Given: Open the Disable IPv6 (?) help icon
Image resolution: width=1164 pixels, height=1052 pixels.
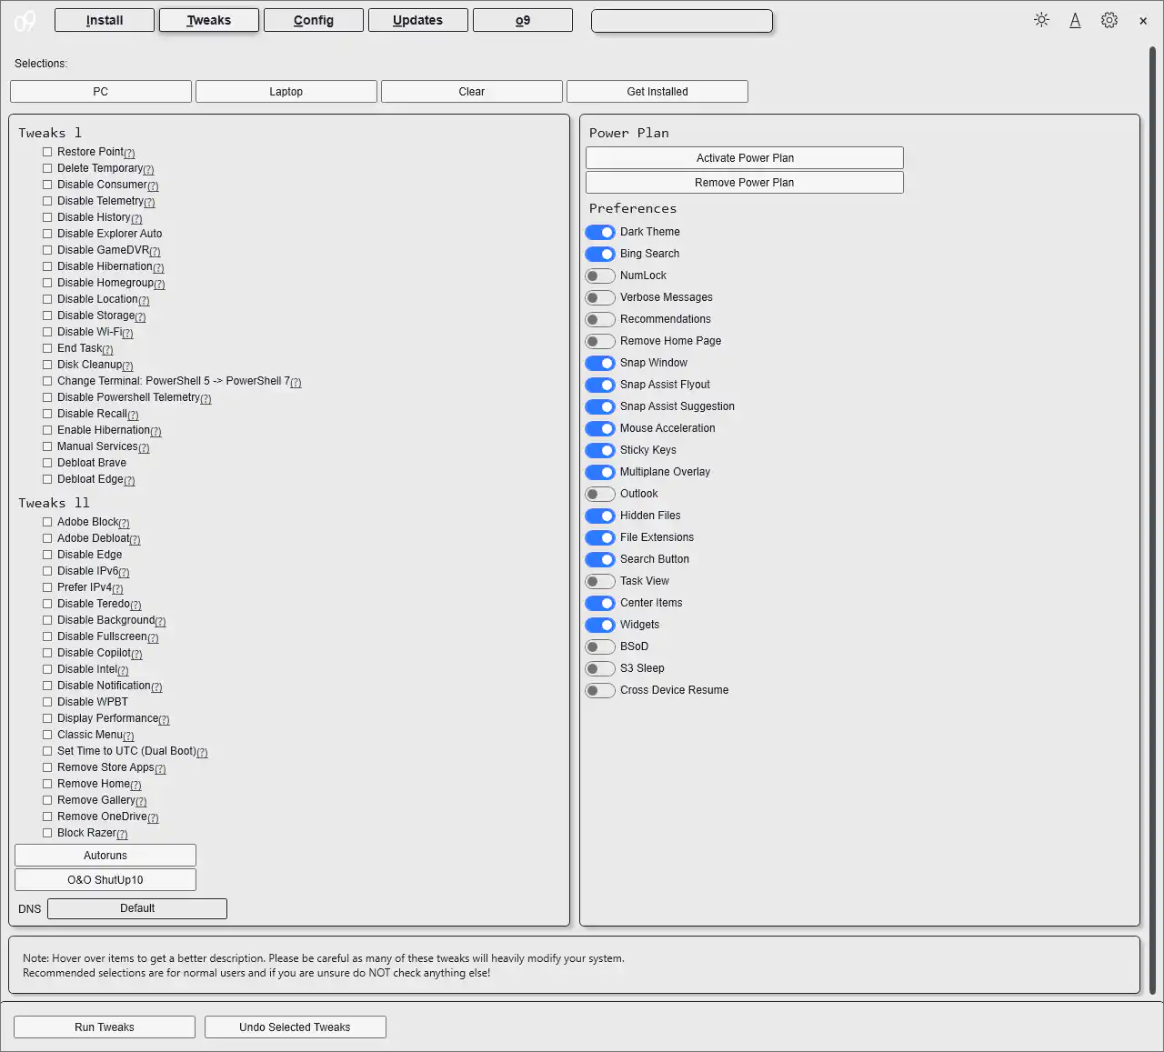Looking at the screenshot, I should [x=124, y=572].
